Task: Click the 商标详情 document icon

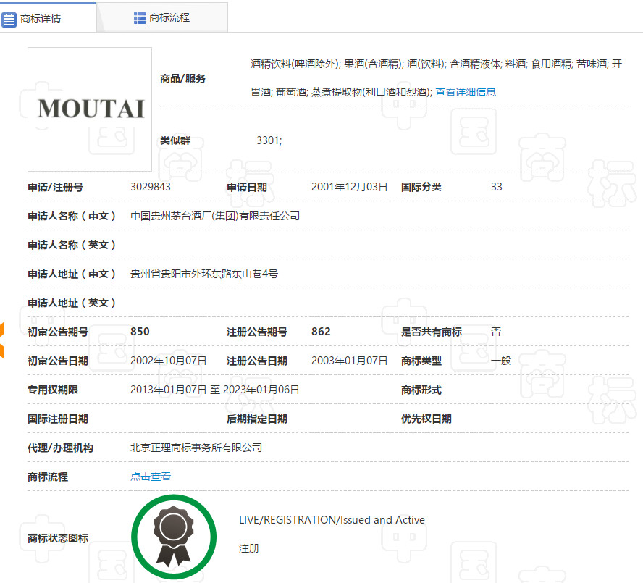Action: click(9, 20)
